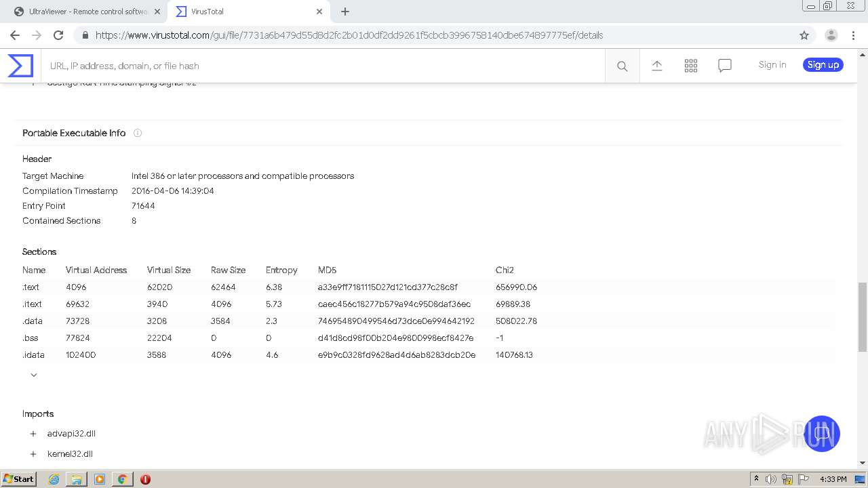
Task: Click Sign in link
Action: [x=772, y=65]
